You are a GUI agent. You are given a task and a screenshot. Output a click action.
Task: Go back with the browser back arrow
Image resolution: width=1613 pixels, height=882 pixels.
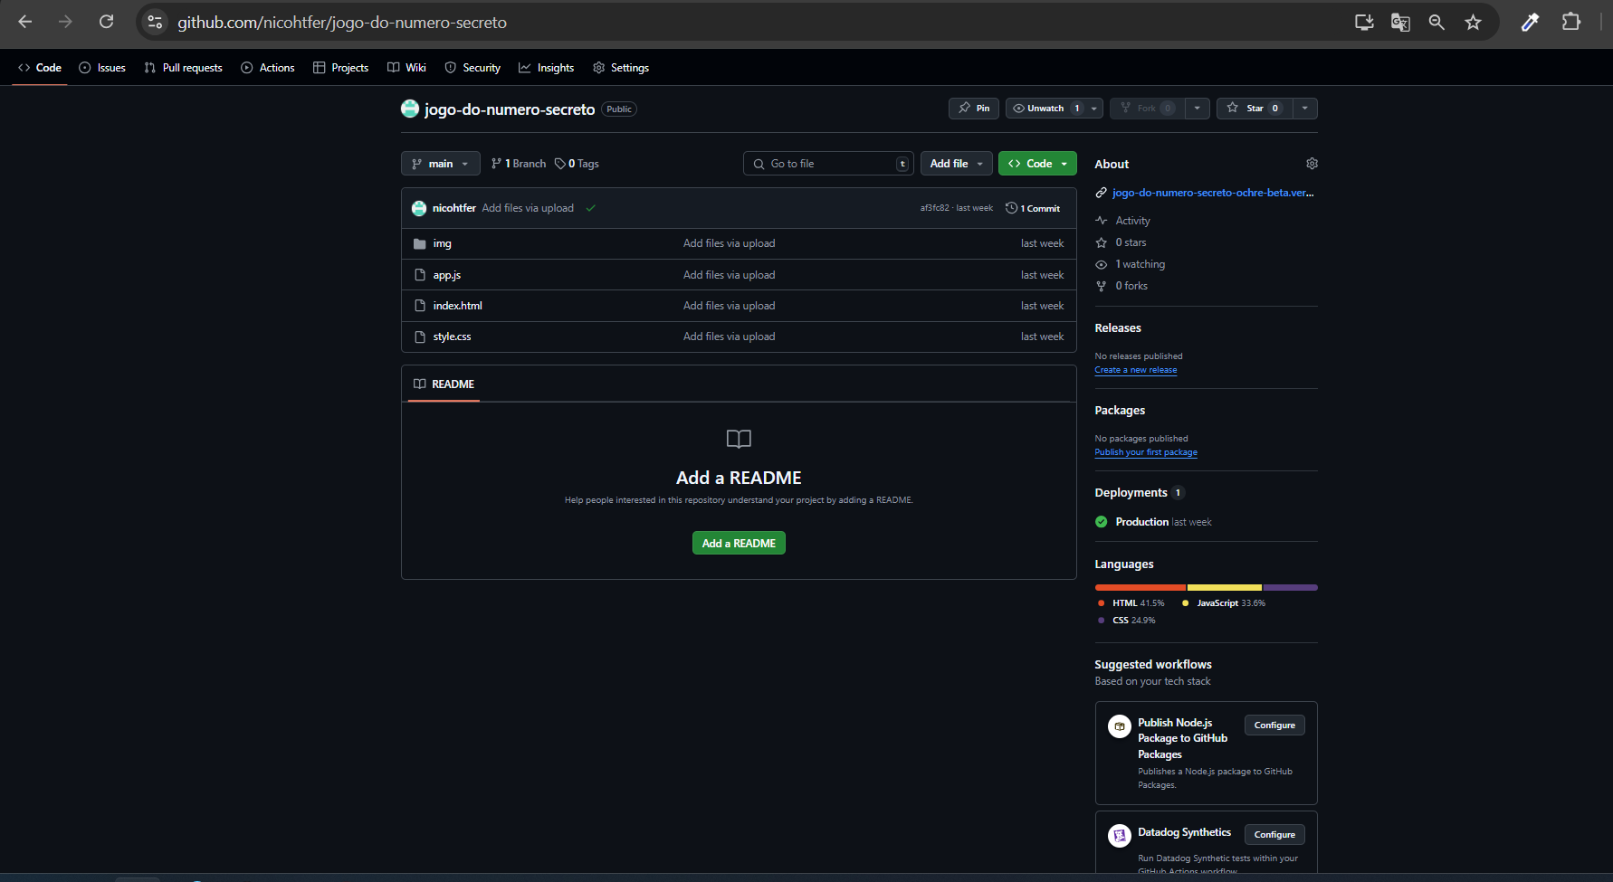(25, 22)
